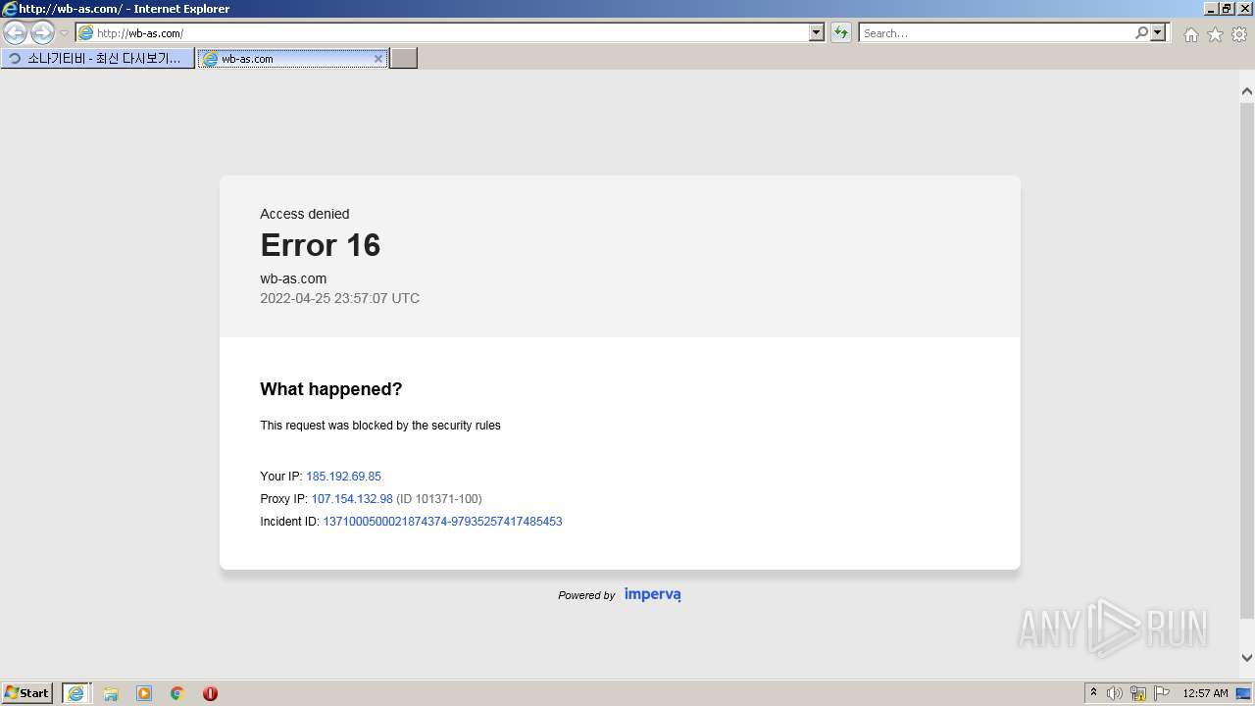Click the blocked by security rules message
The width and height of the screenshot is (1255, 706).
pos(380,426)
